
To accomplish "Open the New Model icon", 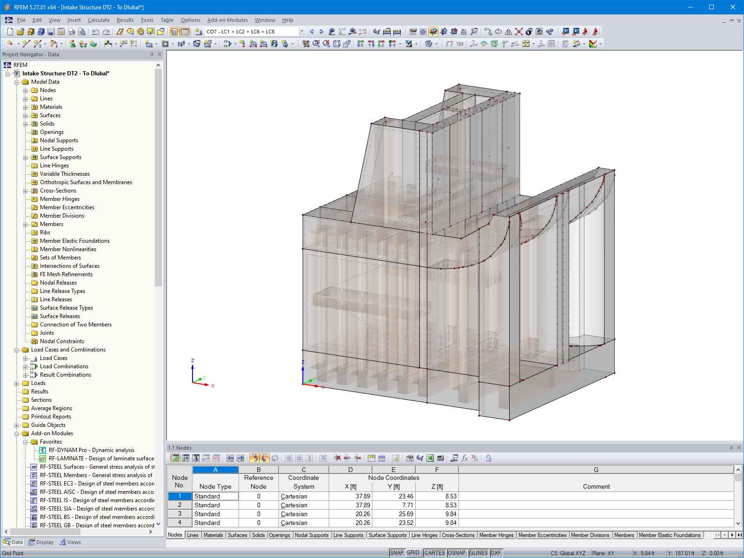I will (x=9, y=31).
